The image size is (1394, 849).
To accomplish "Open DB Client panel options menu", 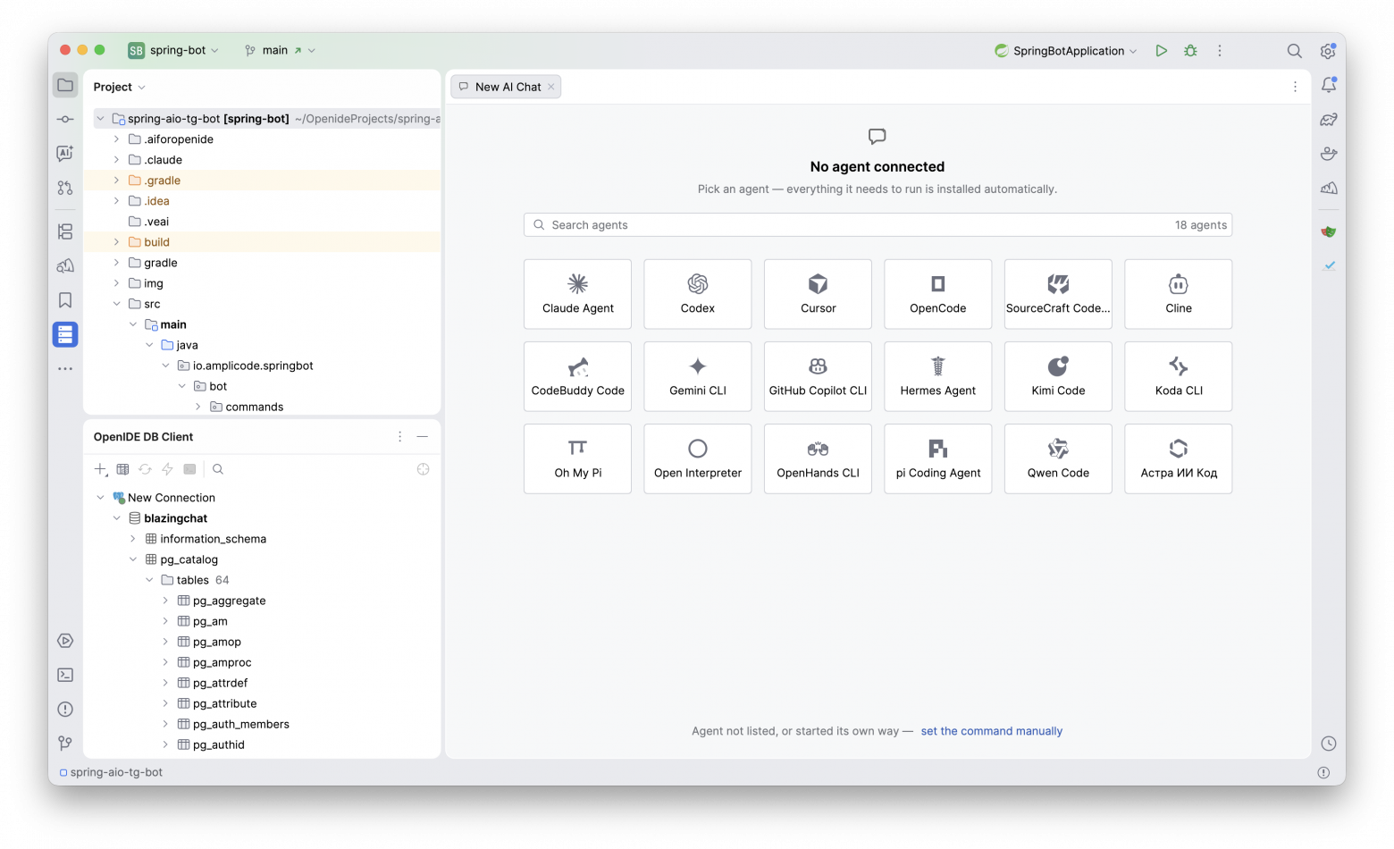I will [399, 437].
